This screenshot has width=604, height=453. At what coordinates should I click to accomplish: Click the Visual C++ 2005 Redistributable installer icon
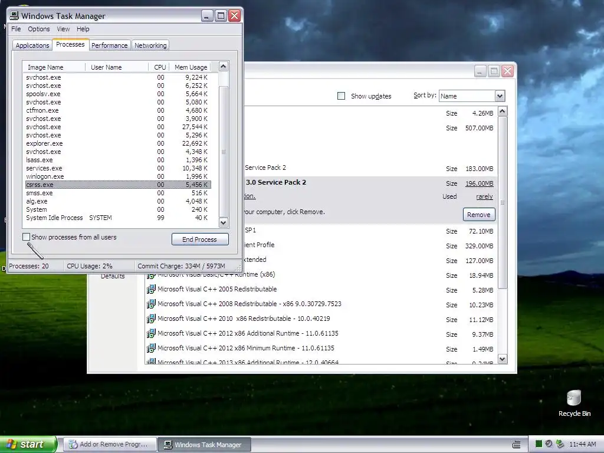[151, 289]
